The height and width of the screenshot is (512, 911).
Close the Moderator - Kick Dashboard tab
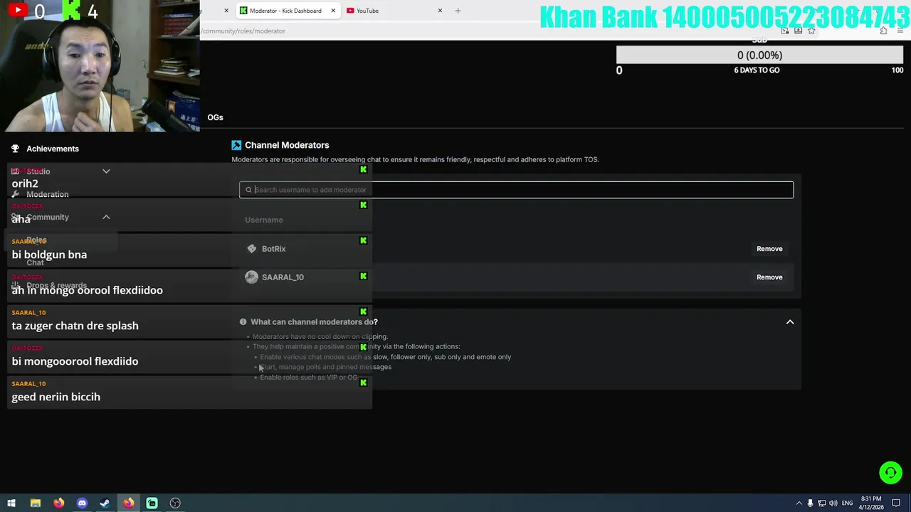click(x=333, y=11)
